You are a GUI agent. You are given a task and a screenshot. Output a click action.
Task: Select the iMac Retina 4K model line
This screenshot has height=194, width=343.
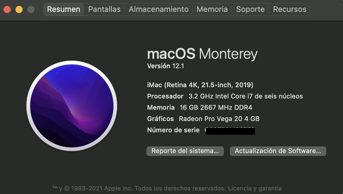[x=200, y=85]
